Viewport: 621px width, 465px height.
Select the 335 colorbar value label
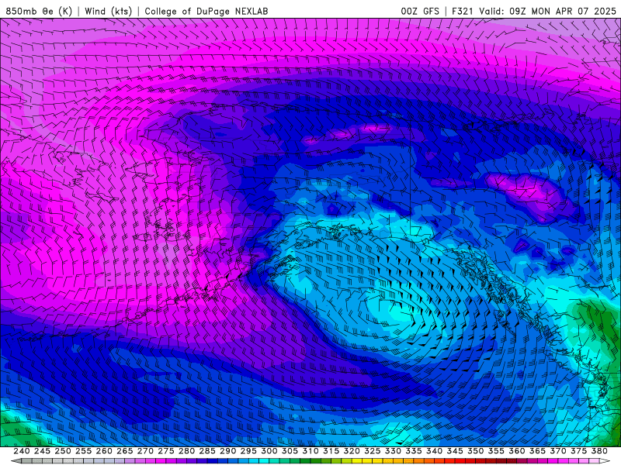point(414,451)
